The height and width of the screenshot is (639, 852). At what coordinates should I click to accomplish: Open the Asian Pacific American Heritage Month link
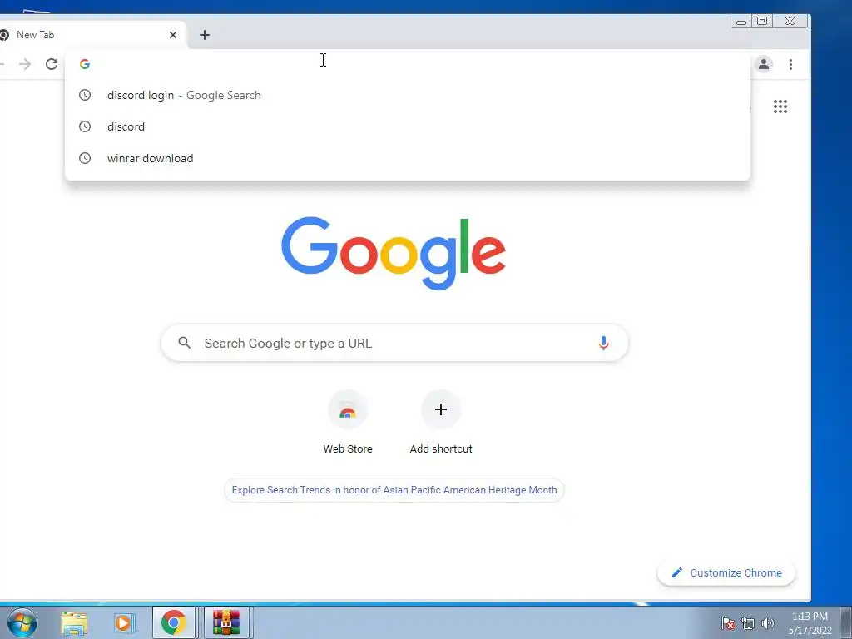(394, 490)
